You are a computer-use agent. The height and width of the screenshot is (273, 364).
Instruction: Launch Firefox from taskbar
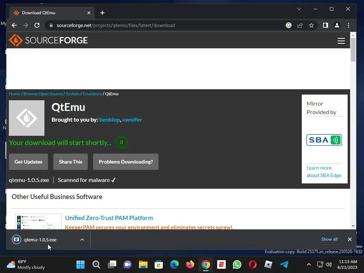pos(190,264)
